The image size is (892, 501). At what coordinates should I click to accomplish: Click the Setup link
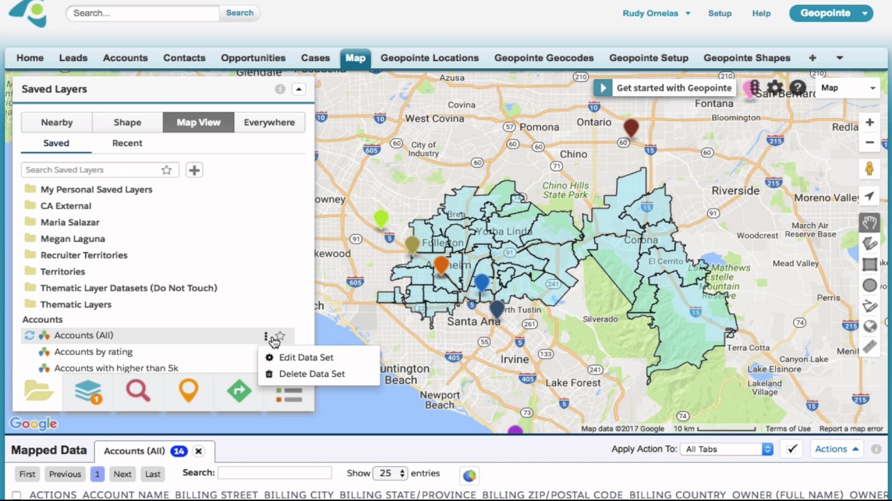point(720,13)
